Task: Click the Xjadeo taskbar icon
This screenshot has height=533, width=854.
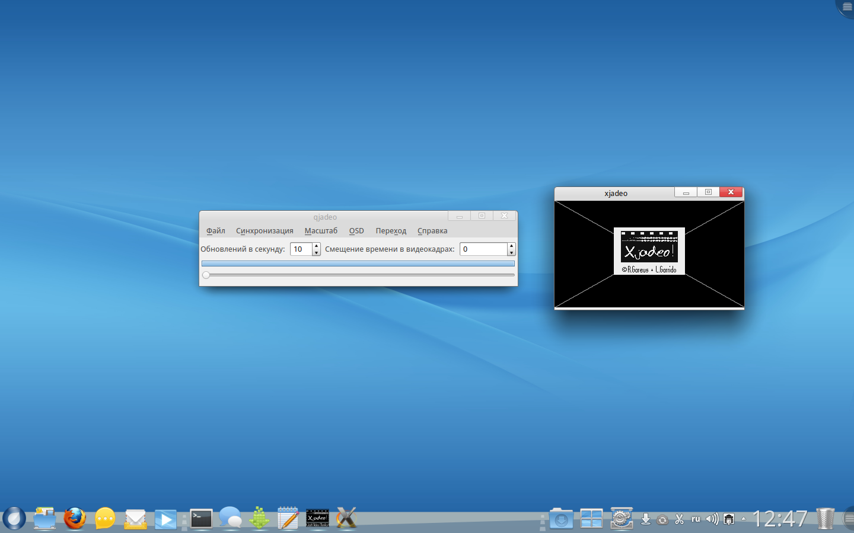Action: click(x=317, y=519)
